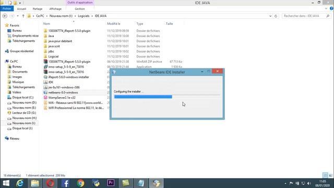Viewport: 334px width, 188px height.
Task: Open Facebook app from taskbar
Action: click(x=65, y=183)
